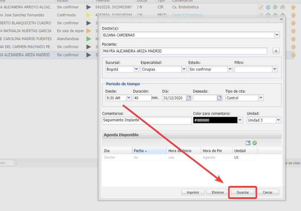
Task: Select patient row BLANQUICETH CUADRO
Action: coord(26,23)
